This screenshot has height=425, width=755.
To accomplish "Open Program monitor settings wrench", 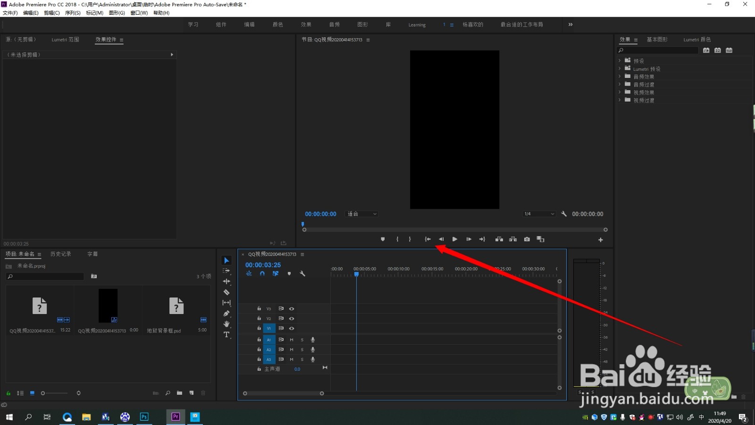I will pos(564,214).
